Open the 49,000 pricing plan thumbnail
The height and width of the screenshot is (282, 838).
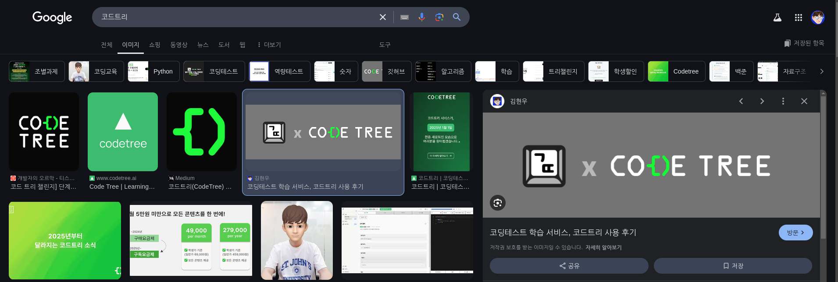191,240
